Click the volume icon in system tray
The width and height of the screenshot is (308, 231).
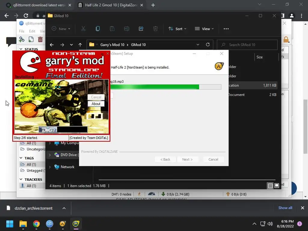(270, 224)
